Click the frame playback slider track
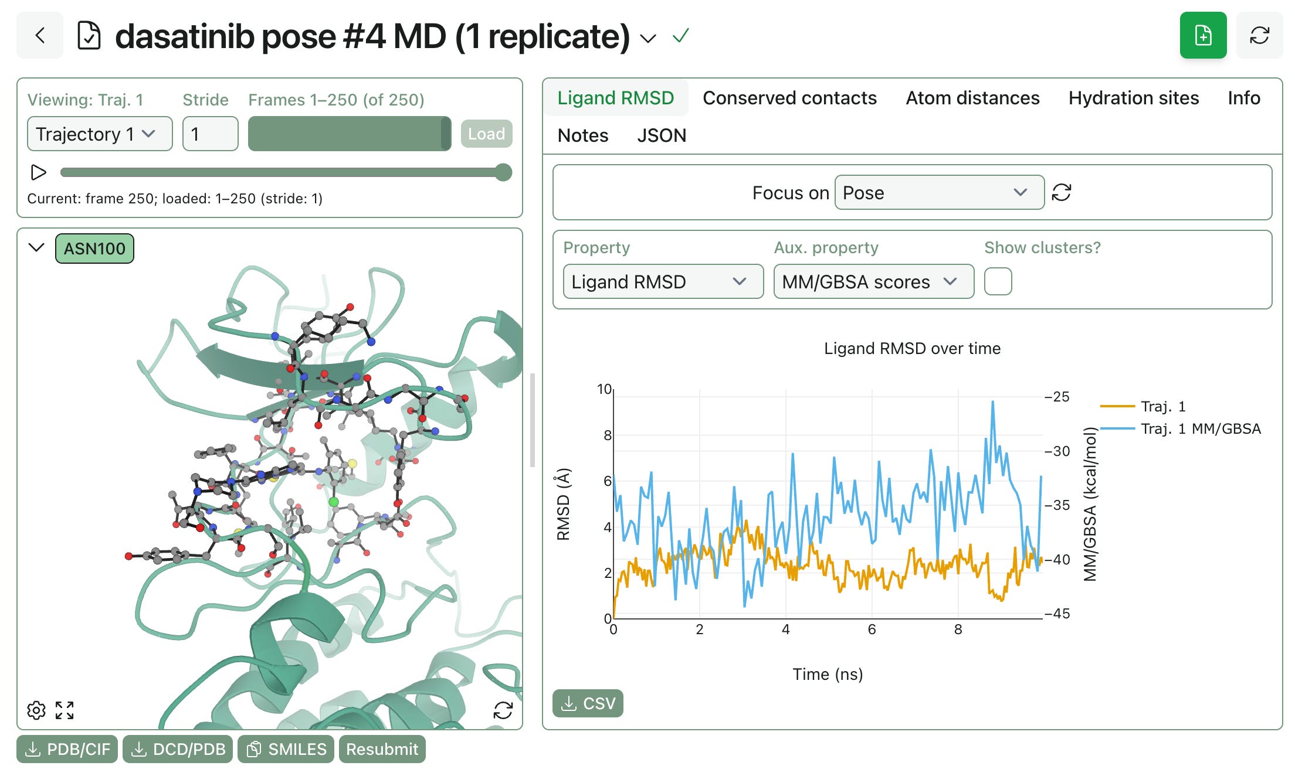This screenshot has height=776, width=1295. coord(286,172)
